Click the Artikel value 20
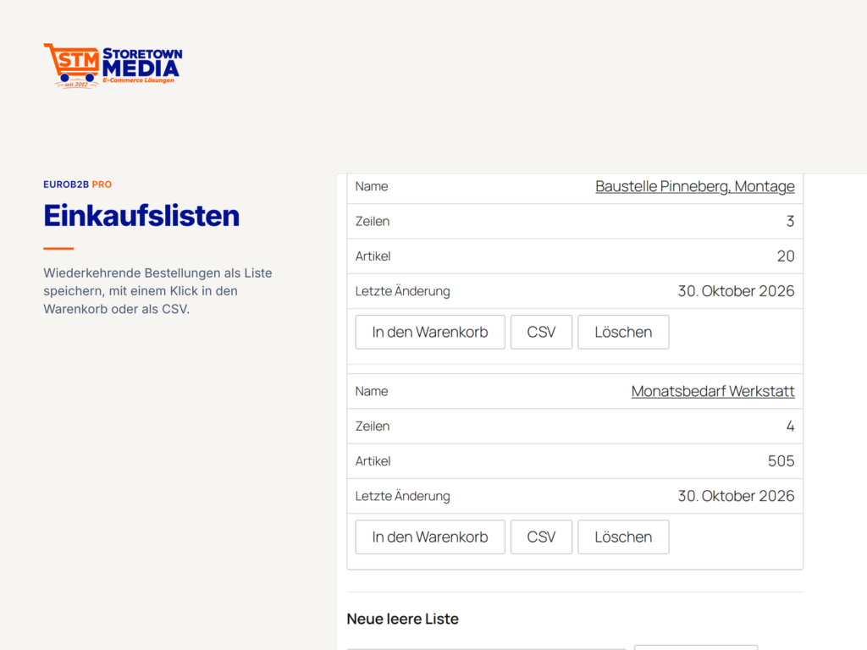This screenshot has width=867, height=650. tap(786, 256)
